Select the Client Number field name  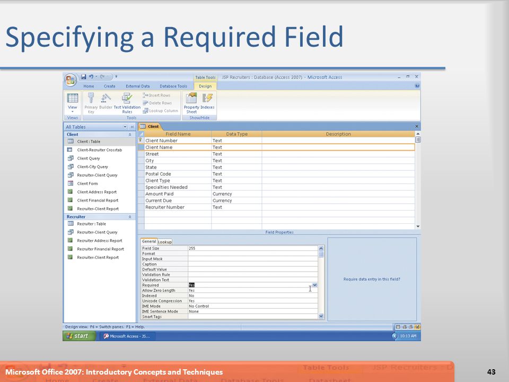(178, 141)
